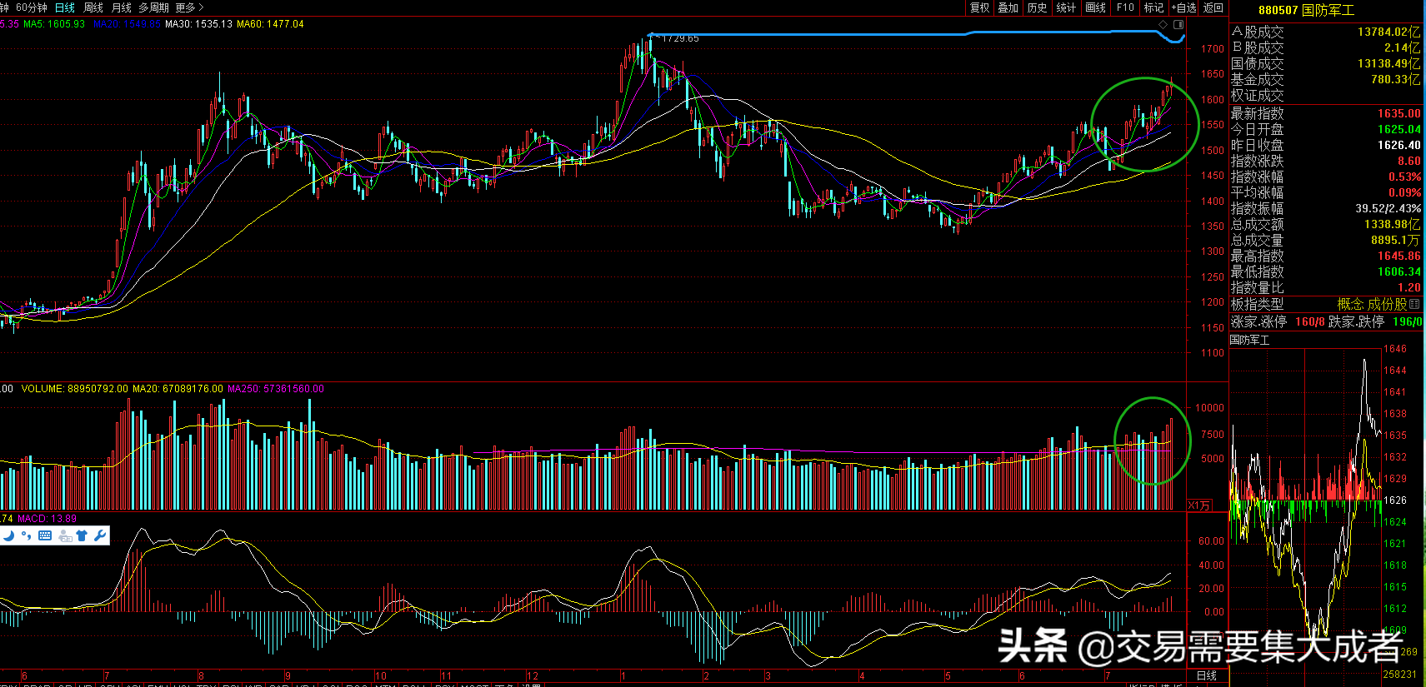The width and height of the screenshot is (1426, 687).
Task: Click the 总成交量 value 8895.1万
Action: (1395, 241)
